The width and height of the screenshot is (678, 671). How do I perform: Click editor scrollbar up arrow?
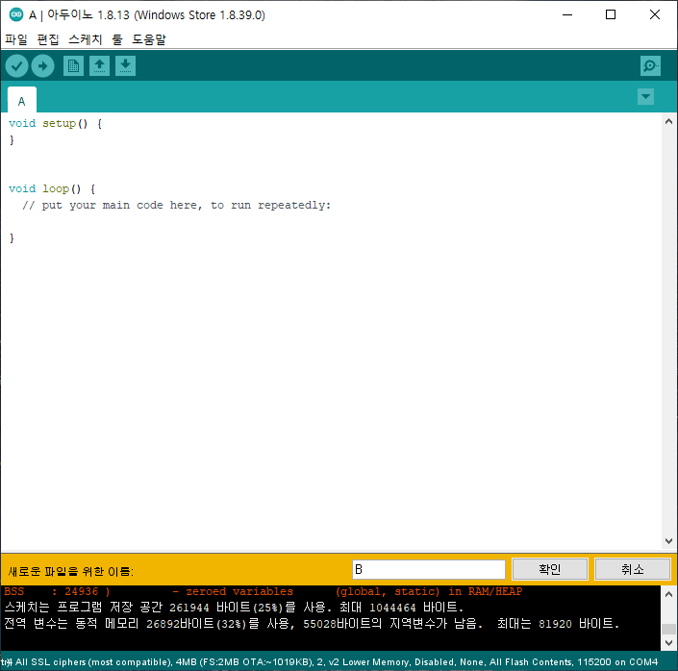click(x=668, y=121)
